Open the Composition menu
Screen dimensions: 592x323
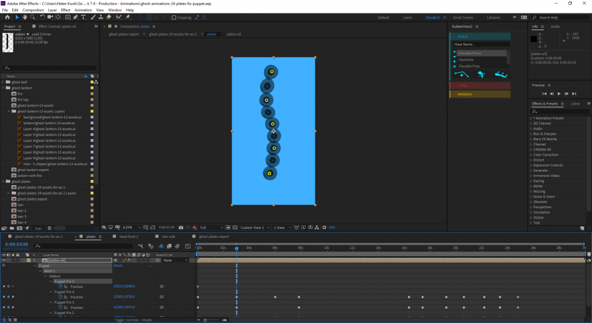pyautogui.click(x=33, y=10)
